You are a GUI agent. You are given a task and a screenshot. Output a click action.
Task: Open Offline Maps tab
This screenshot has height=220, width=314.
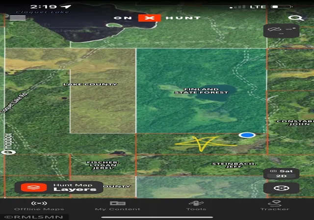point(39,206)
